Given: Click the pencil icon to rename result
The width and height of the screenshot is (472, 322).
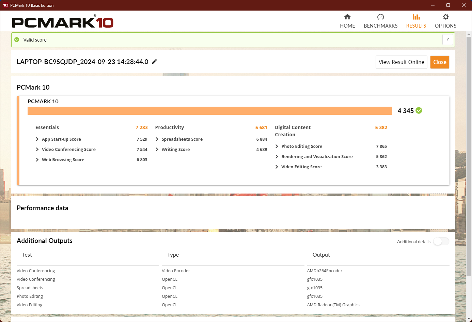Looking at the screenshot, I should coord(155,62).
